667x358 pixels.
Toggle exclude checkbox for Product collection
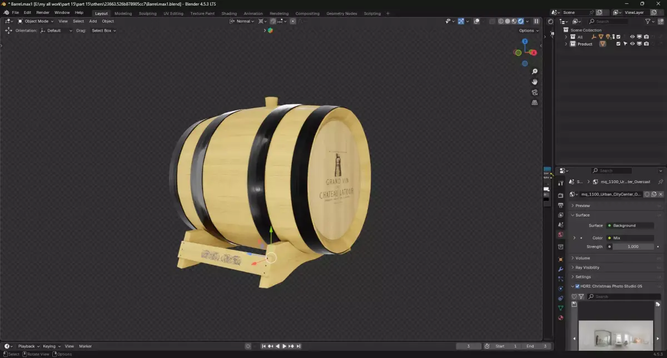618,44
